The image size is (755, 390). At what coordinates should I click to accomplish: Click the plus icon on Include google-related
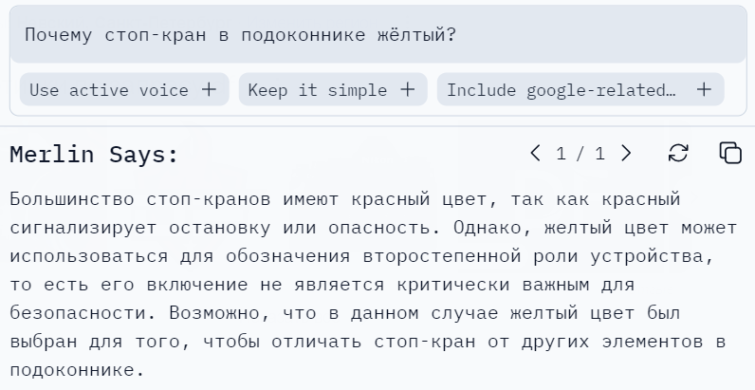pos(704,90)
